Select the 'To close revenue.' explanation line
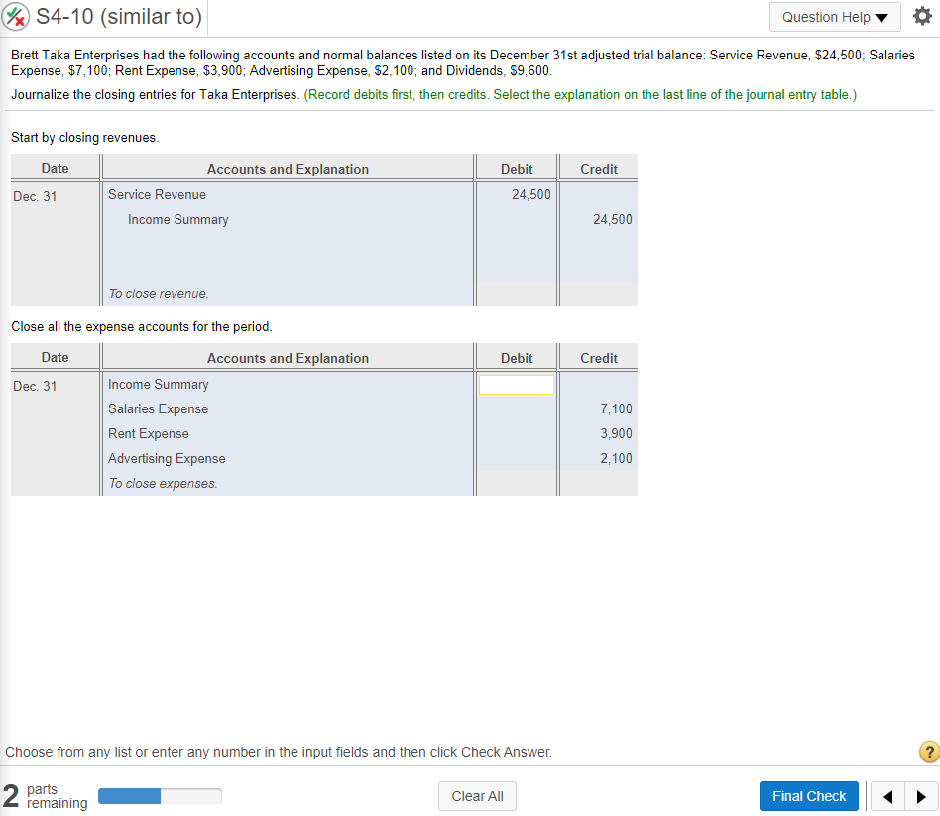Viewport: 940px width, 816px height. 159,293
